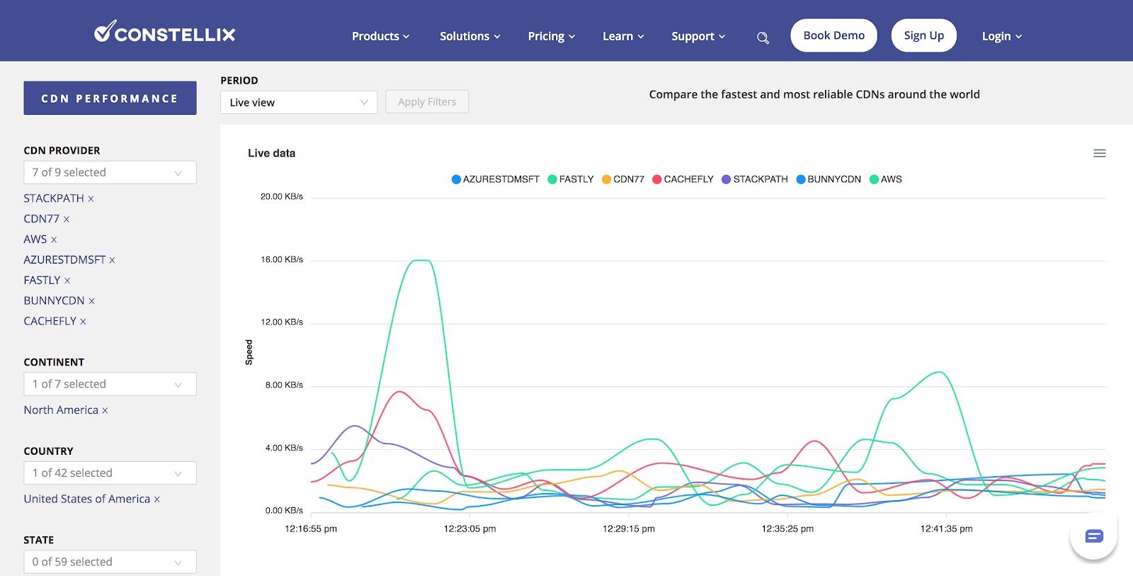Open the CDN Provider 7 of 9 dropdown
Image resolution: width=1133 pixels, height=576 pixels.
click(110, 172)
